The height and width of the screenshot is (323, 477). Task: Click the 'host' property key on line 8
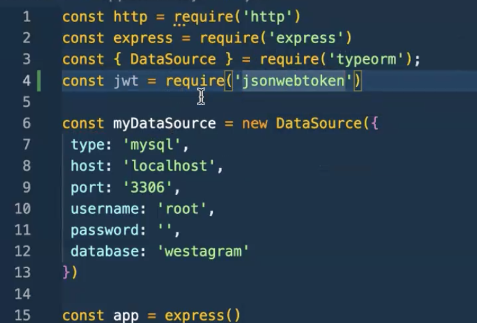point(88,166)
